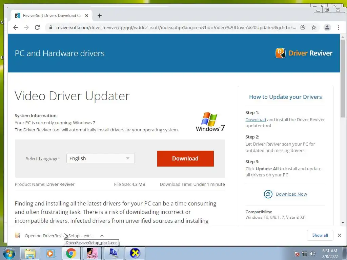
Task: Click the Driver Reviver logo
Action: (x=304, y=53)
